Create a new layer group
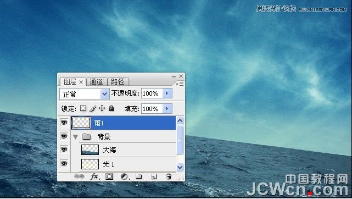 139,176
